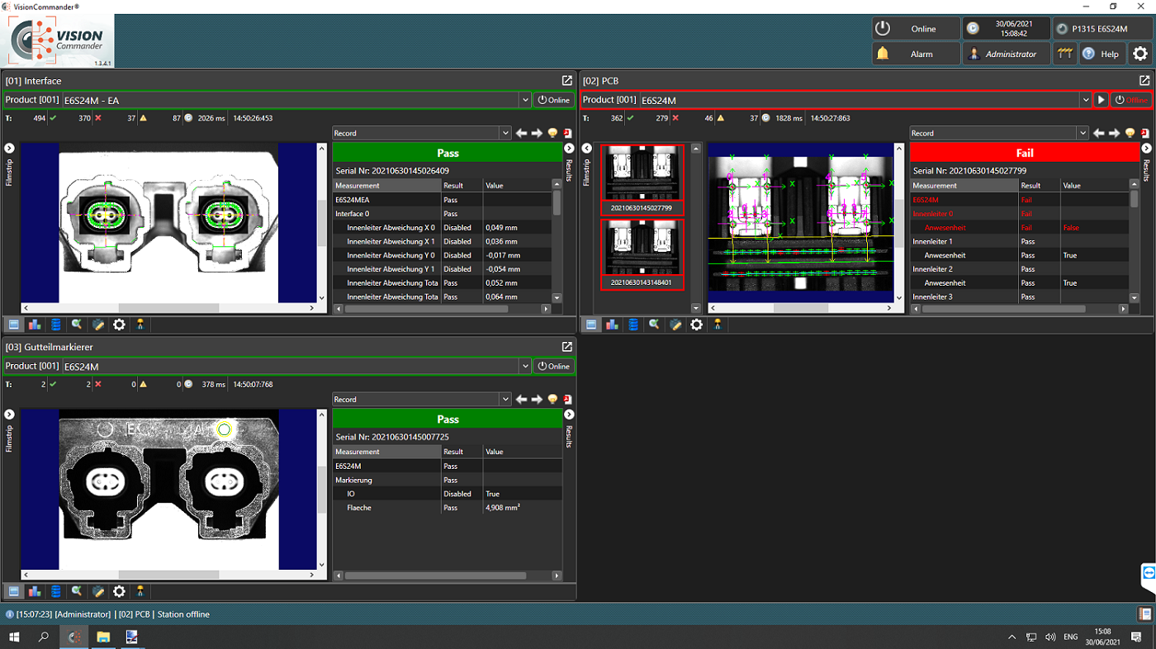Export results as PDF in the PCB panel
The width and height of the screenshot is (1156, 649).
coord(1144,133)
